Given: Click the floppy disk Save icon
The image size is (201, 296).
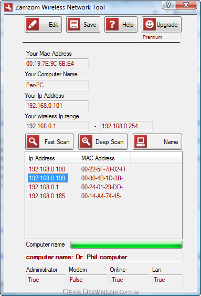Looking at the screenshot, I should (74, 24).
